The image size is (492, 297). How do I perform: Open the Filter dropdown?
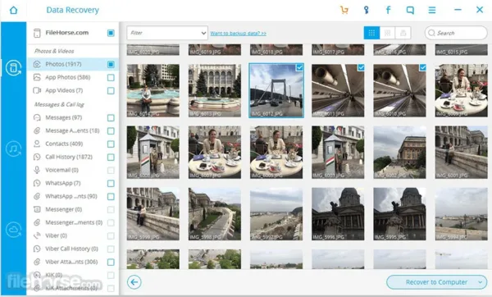pos(167,33)
